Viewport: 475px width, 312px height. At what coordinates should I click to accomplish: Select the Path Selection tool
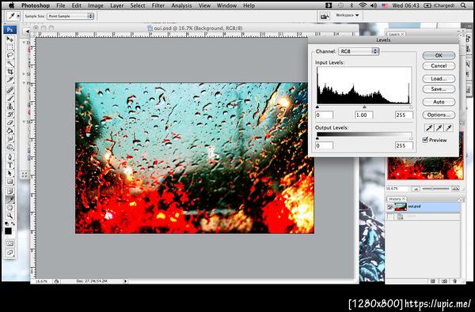point(10,174)
